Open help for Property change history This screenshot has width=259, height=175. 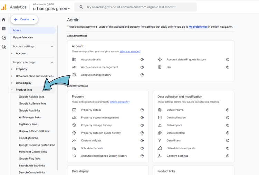[142, 125]
